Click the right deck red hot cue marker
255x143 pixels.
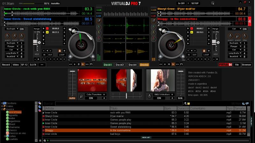point(192,28)
